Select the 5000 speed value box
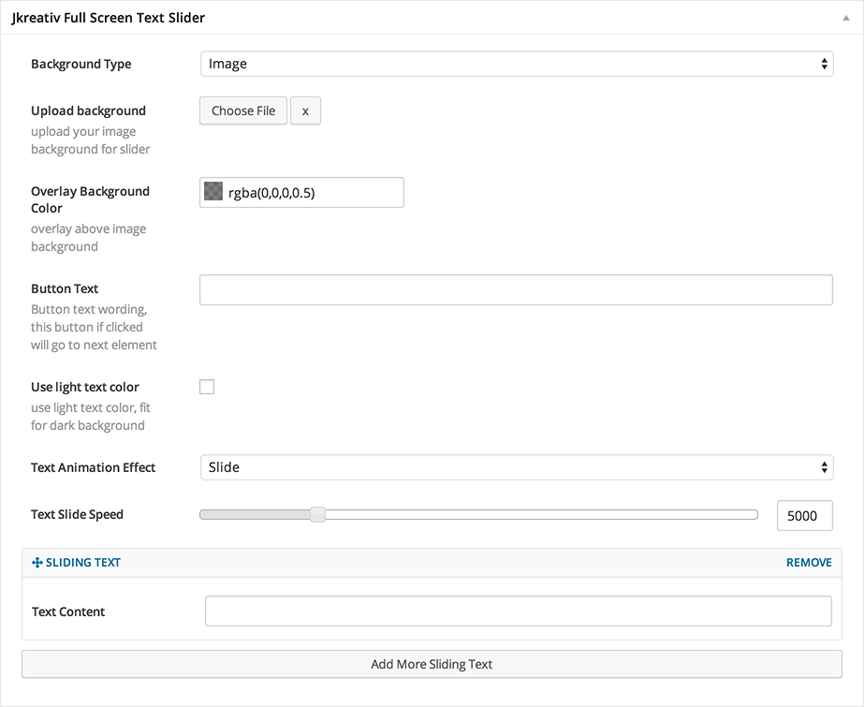The width and height of the screenshot is (864, 707). 804,515
